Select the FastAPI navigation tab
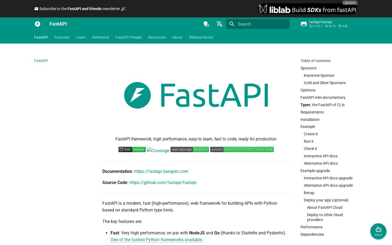Image resolution: width=392 pixels, height=245 pixels. point(41,37)
